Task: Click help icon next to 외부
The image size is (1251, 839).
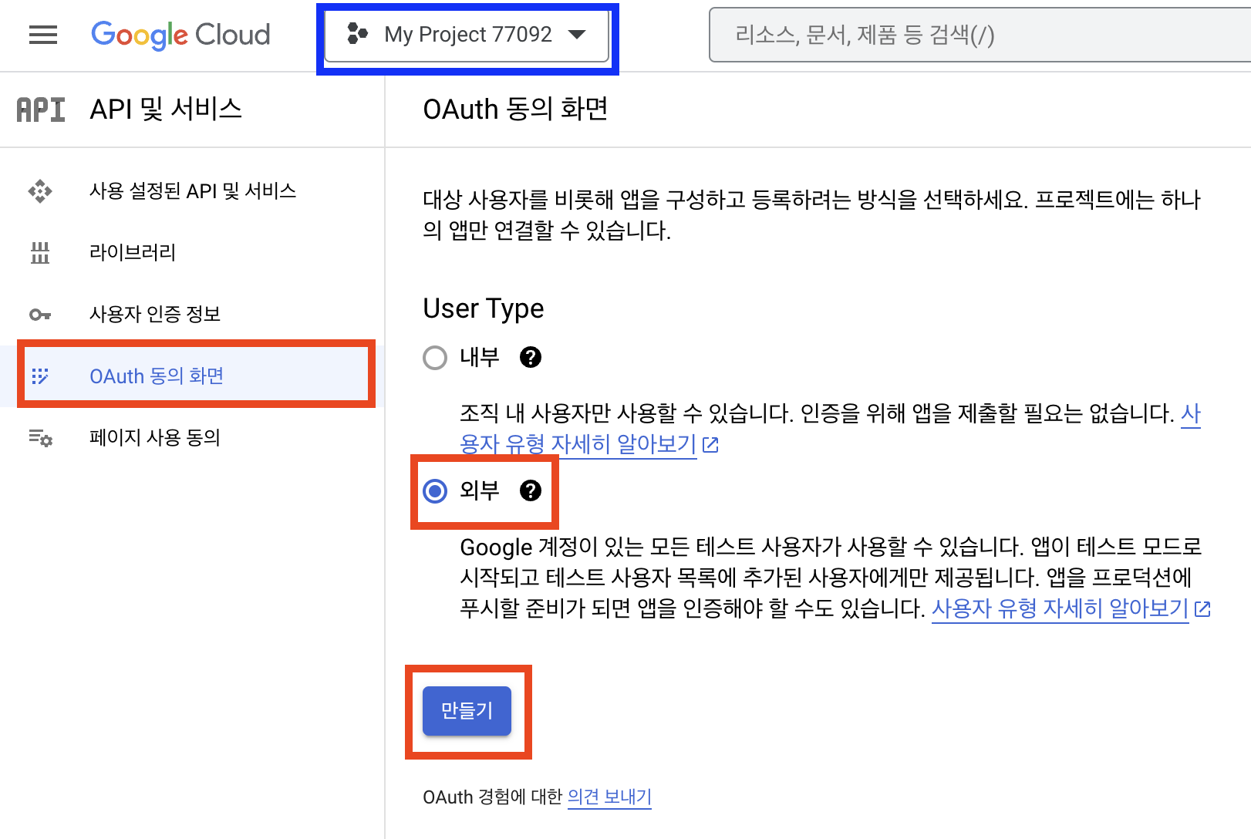Action: pos(531,490)
